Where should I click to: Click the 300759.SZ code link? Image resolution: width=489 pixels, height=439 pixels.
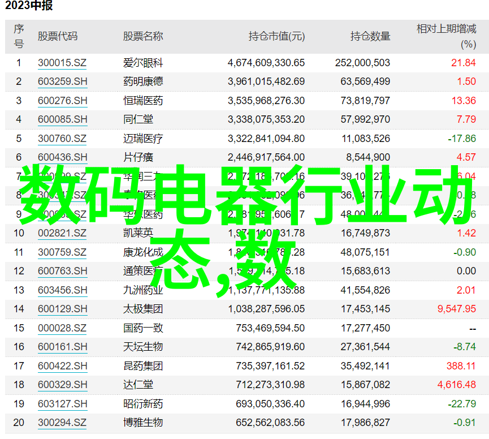tap(62, 252)
